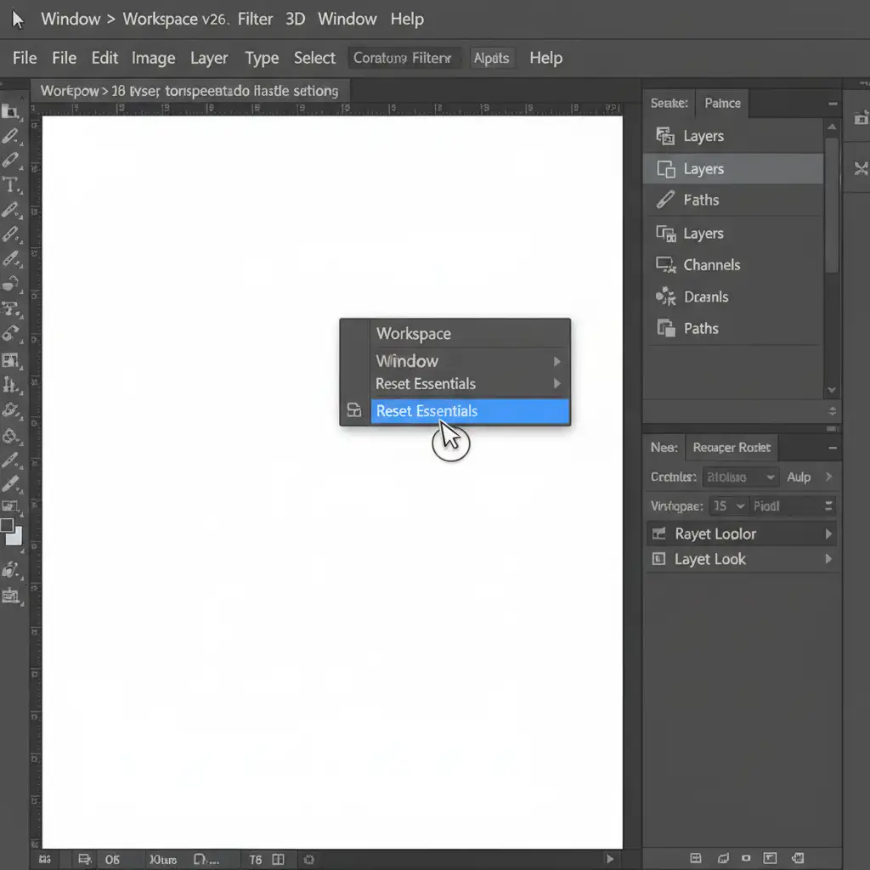The height and width of the screenshot is (870, 870).
Task: Click the square icon beside Layet Look
Action: pyautogui.click(x=658, y=560)
